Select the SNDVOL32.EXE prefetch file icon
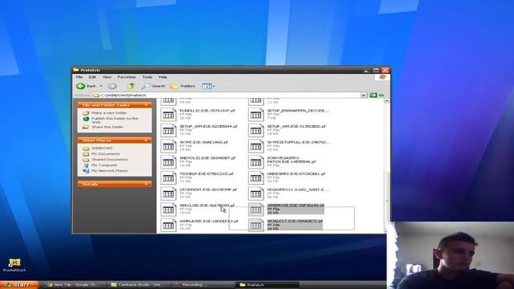The image size is (514, 289). click(169, 162)
